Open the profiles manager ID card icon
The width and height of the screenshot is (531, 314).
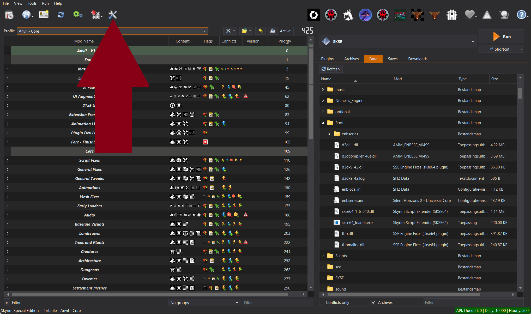44,15
